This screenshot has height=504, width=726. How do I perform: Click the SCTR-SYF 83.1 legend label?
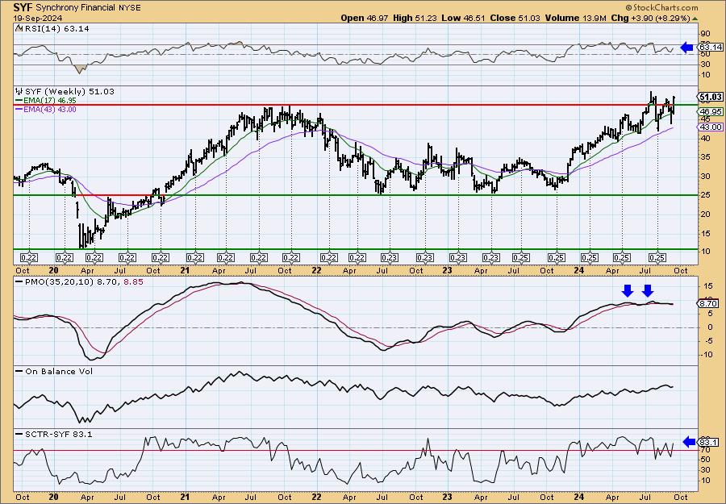(x=54, y=434)
